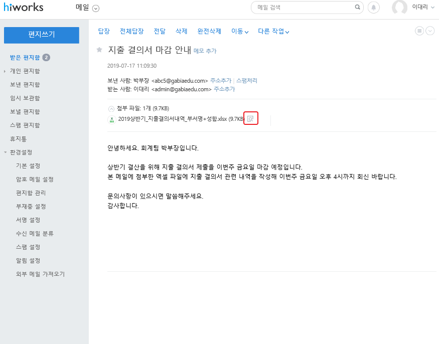Focus the 메일 검색 search field
Viewport: 439px width, 344px height.
(x=304, y=8)
